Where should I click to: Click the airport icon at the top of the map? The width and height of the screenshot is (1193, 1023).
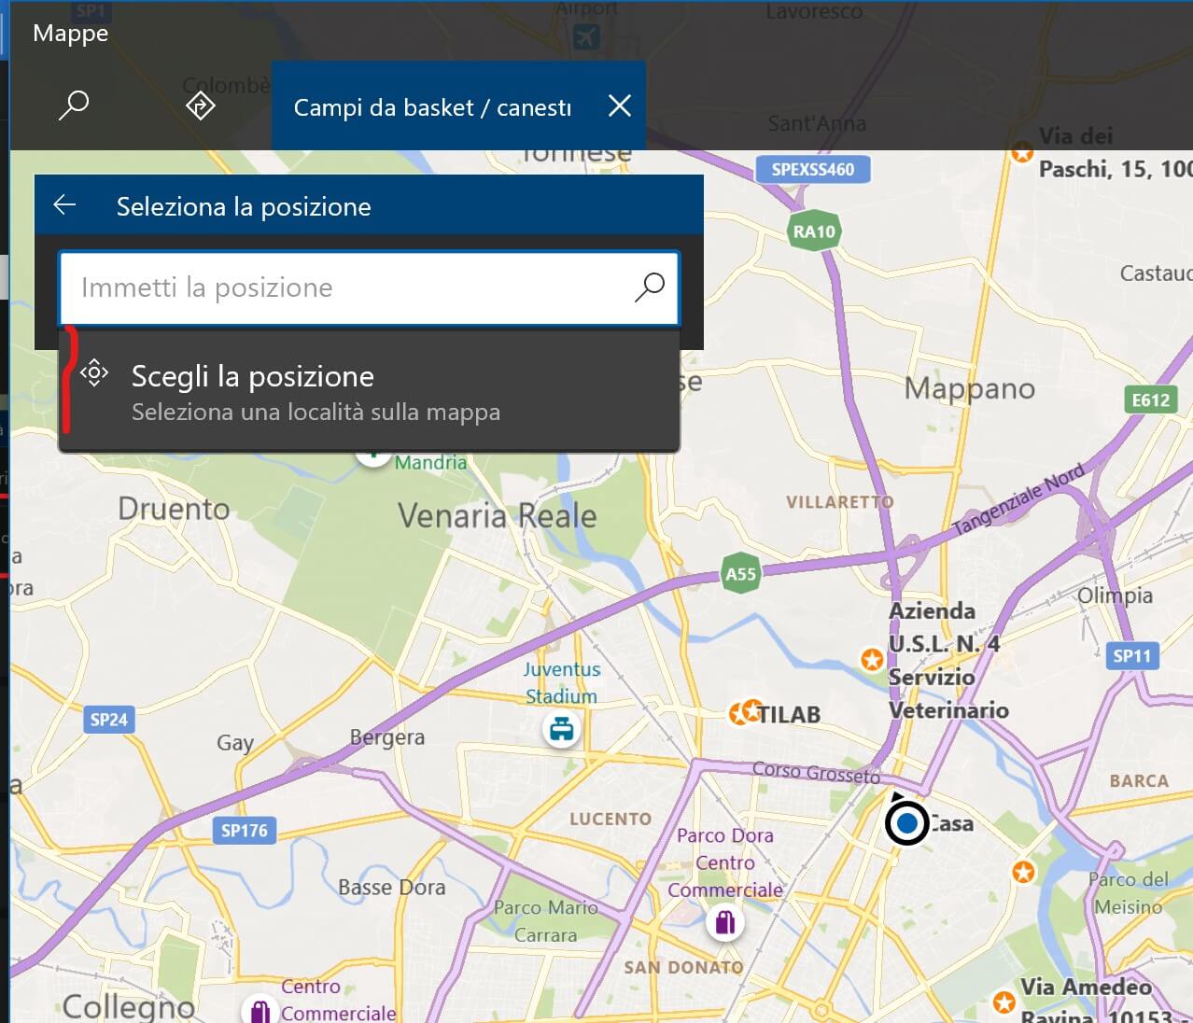[586, 36]
